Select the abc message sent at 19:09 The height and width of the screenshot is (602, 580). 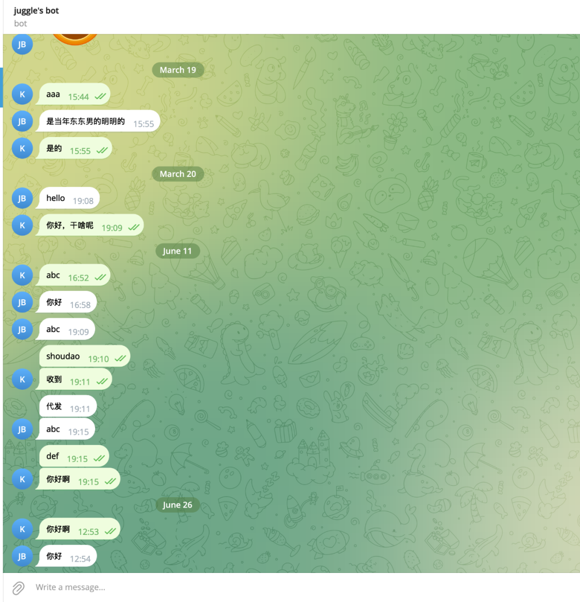pos(65,329)
